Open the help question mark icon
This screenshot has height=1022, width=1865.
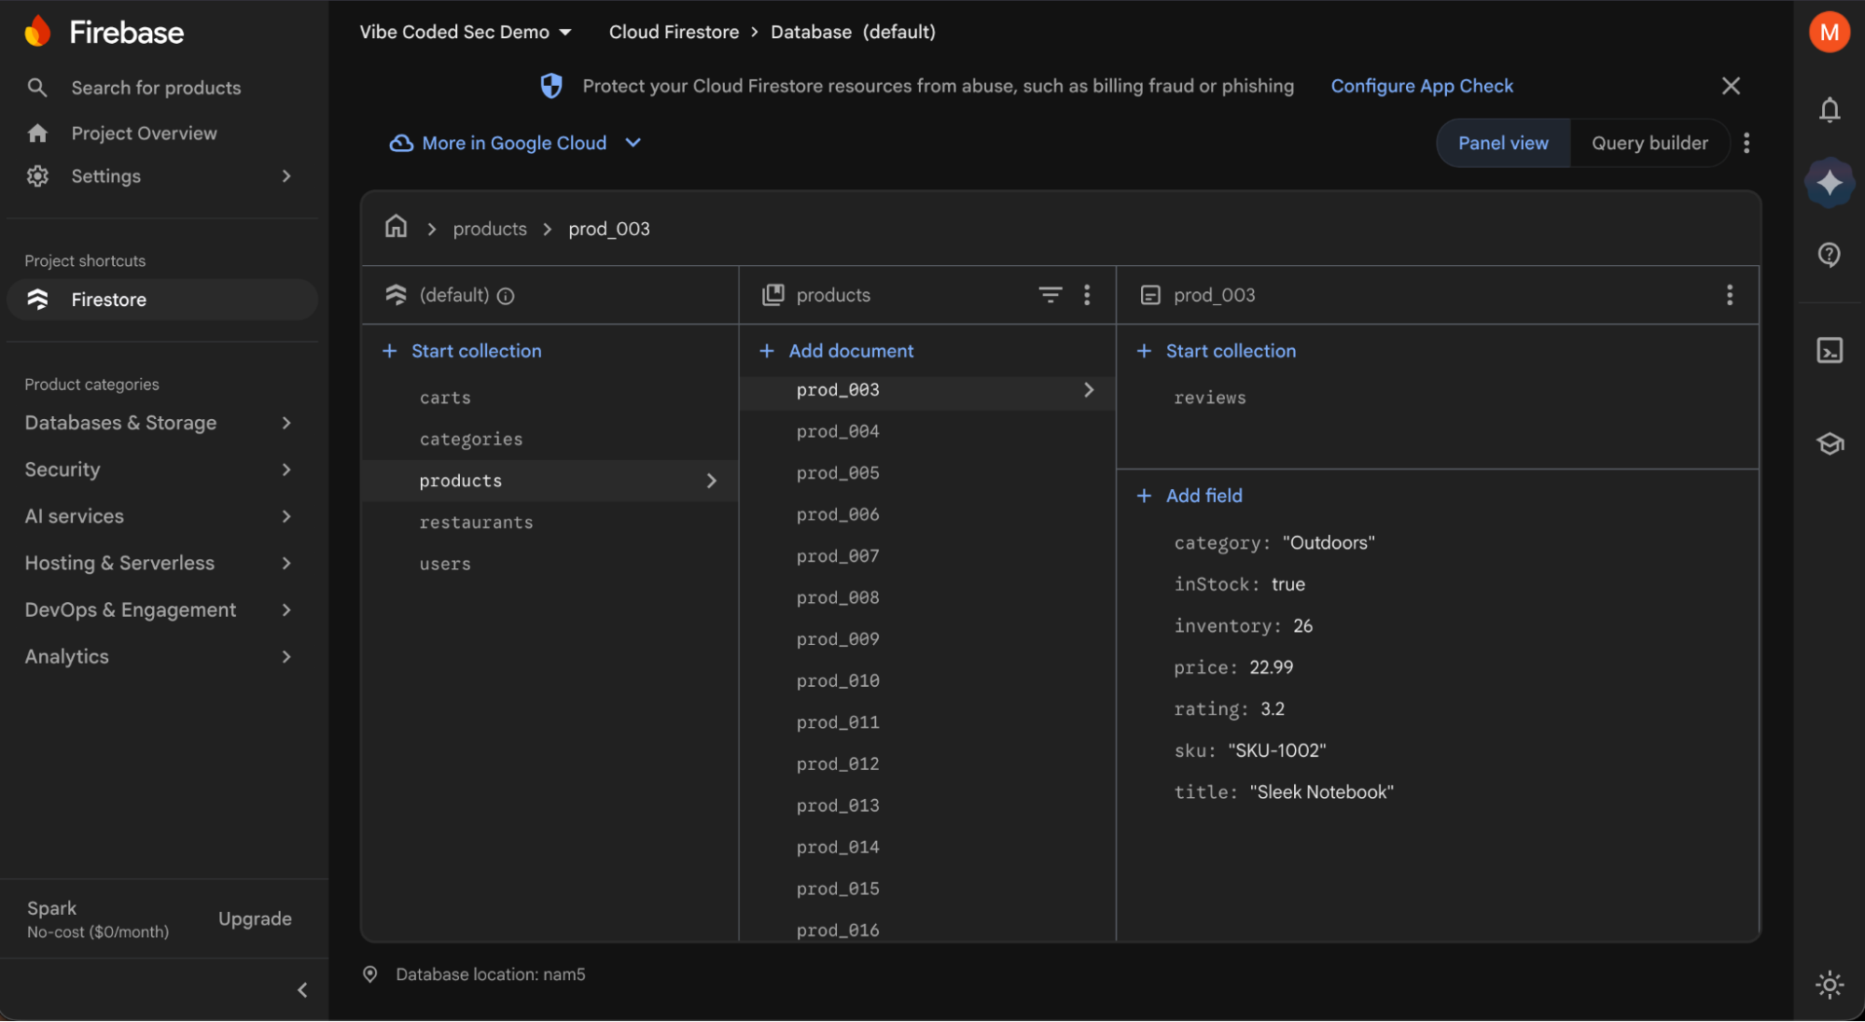[x=1830, y=255]
